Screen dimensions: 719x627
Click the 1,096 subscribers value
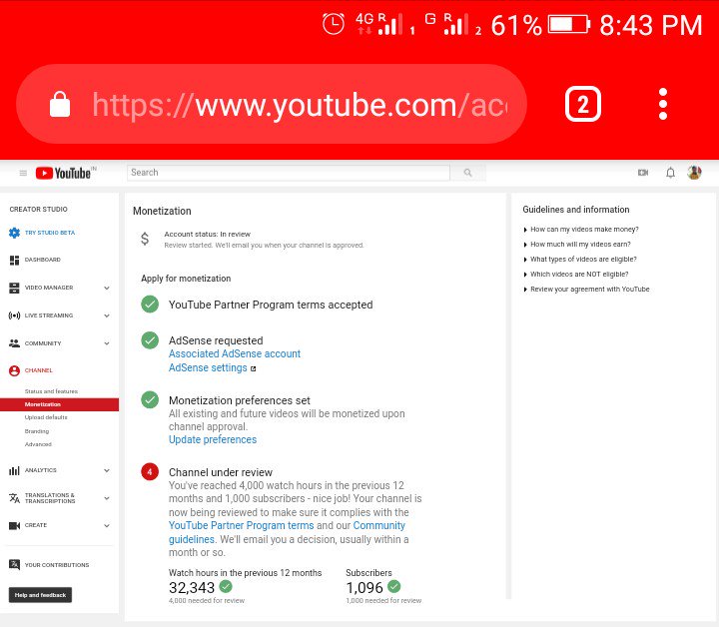[364, 588]
